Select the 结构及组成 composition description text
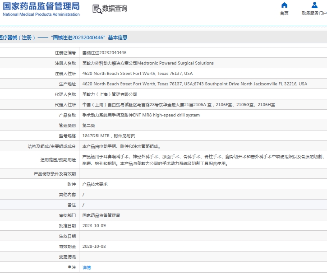The width and height of the screenshot is (327, 275). pyautogui.click(x=121, y=146)
